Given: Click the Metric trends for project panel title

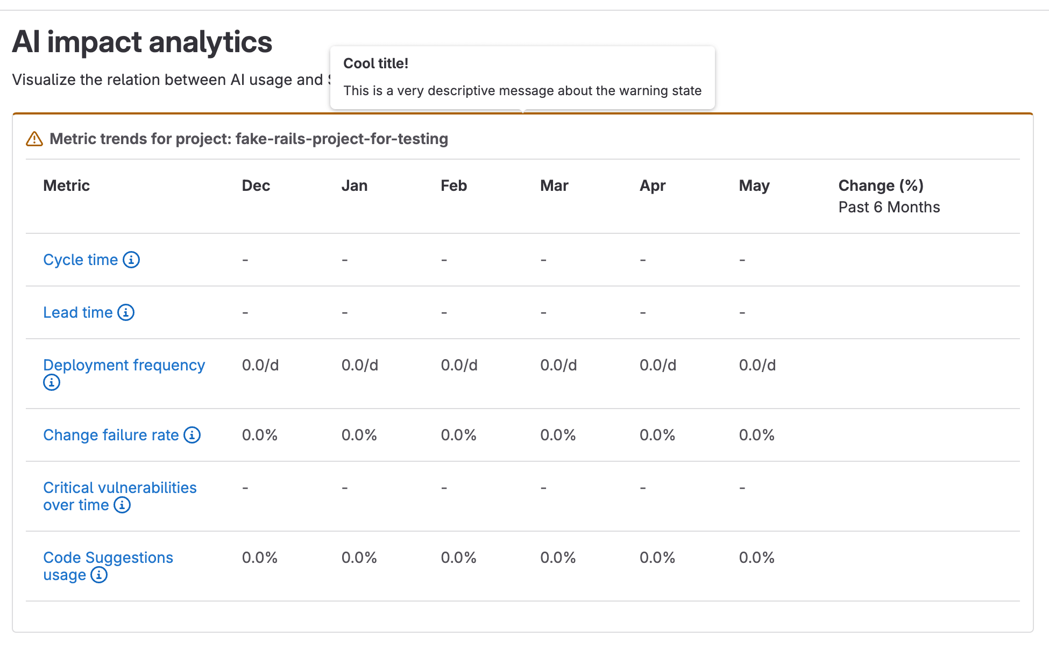Looking at the screenshot, I should click(x=249, y=139).
